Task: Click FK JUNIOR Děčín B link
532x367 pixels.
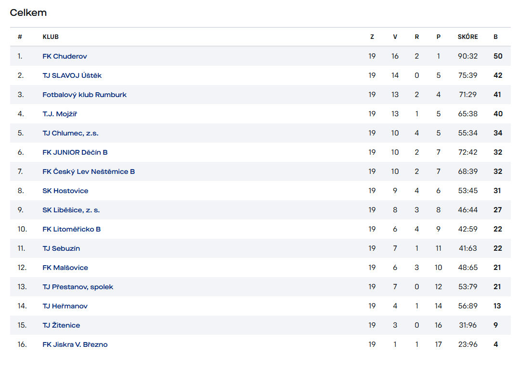Action: tap(75, 152)
